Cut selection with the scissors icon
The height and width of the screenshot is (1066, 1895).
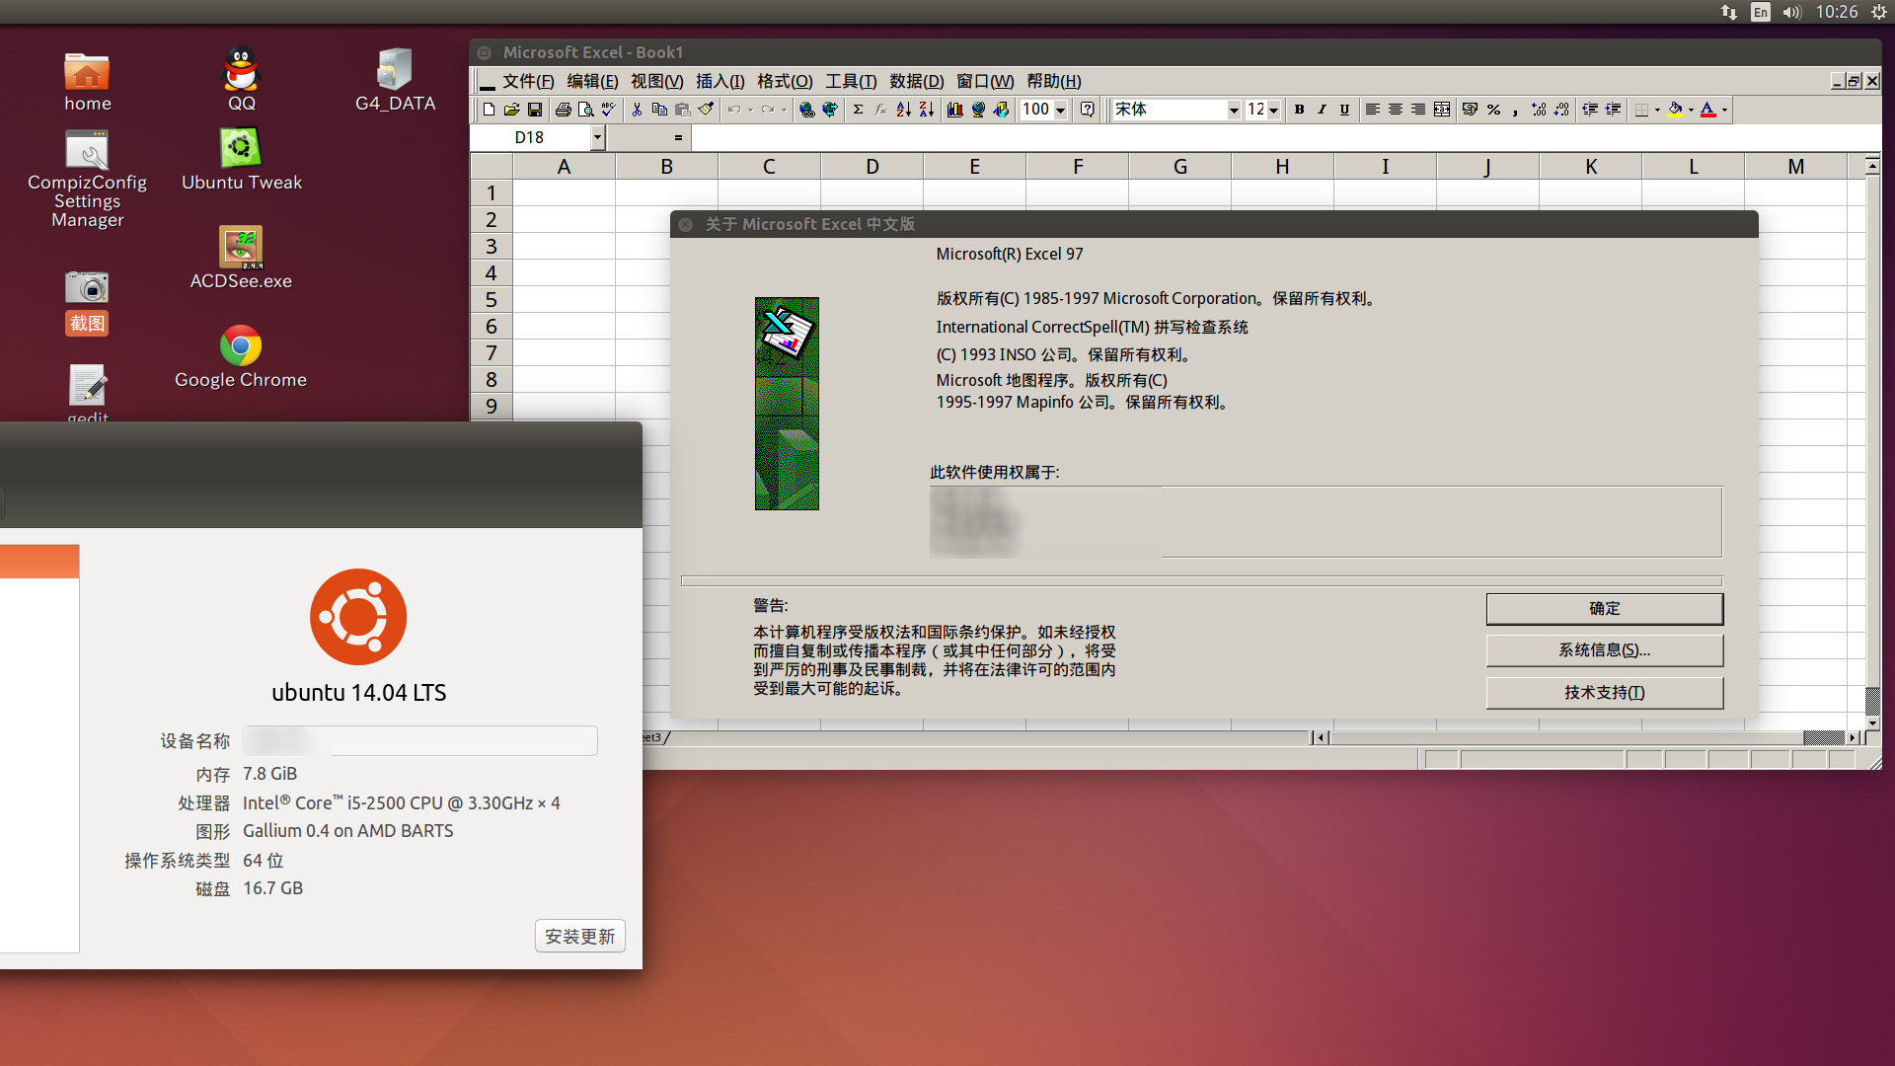coord(637,110)
